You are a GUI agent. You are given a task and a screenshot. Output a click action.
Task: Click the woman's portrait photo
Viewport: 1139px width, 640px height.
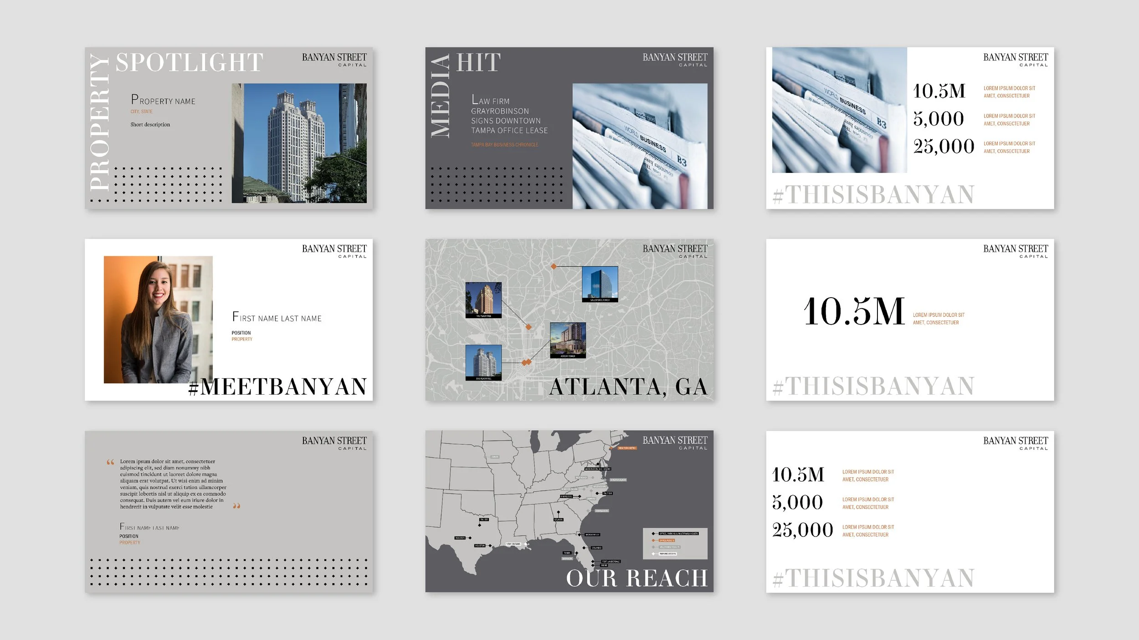click(x=158, y=319)
